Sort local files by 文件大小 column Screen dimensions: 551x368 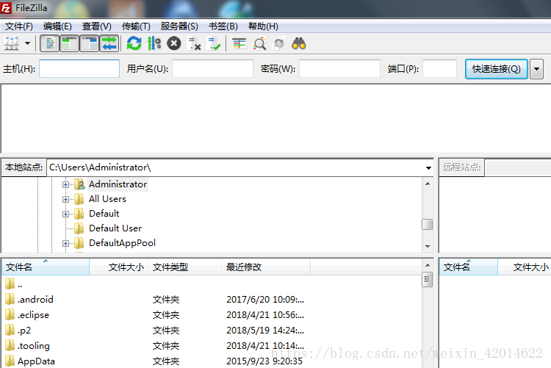tap(119, 267)
